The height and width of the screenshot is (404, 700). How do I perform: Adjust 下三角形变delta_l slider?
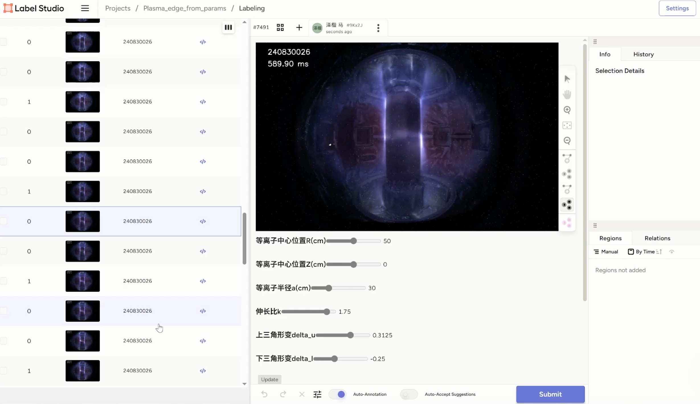[340, 359]
